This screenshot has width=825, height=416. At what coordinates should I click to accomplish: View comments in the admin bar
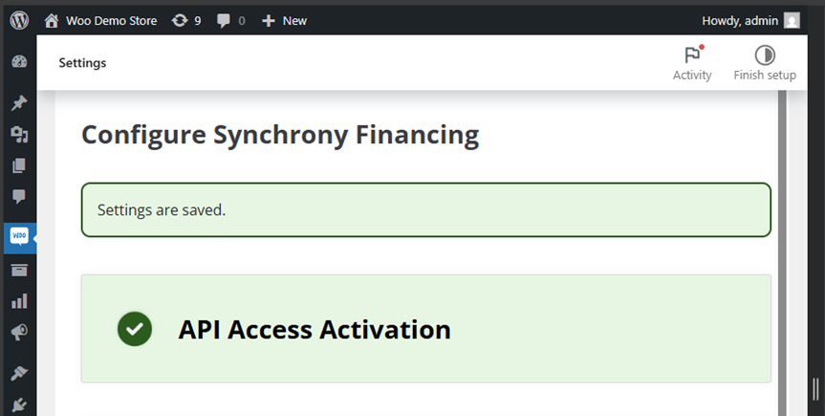[230, 20]
